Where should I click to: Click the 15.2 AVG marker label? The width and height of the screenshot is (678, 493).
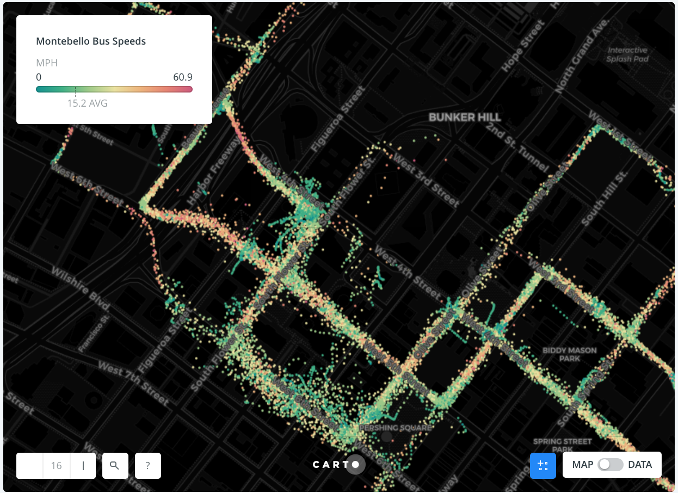[x=87, y=103]
